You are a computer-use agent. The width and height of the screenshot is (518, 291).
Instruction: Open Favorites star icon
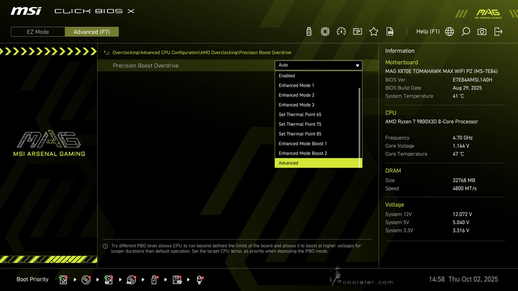tap(374, 31)
